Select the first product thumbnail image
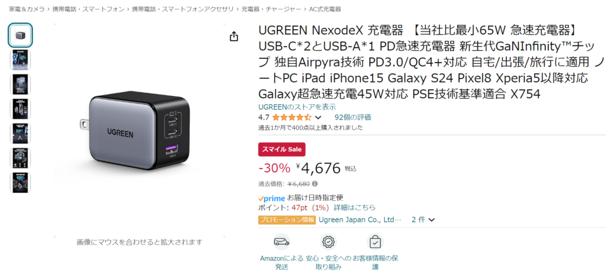The image size is (611, 278). coord(20,35)
